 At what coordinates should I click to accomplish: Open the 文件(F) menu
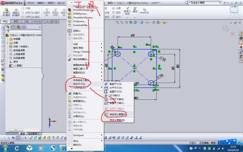[x=30, y=3]
